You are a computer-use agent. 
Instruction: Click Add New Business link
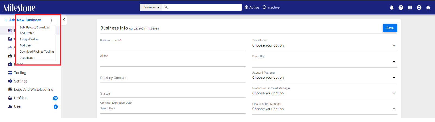[25, 20]
